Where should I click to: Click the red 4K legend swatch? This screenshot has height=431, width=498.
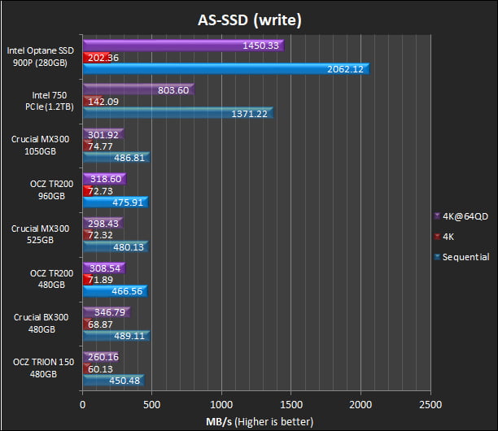[x=437, y=237]
